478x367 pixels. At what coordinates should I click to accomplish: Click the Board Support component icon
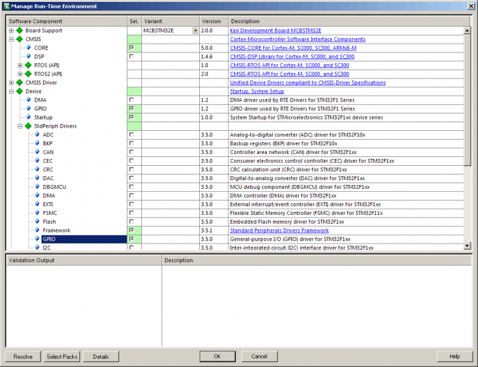(x=19, y=31)
